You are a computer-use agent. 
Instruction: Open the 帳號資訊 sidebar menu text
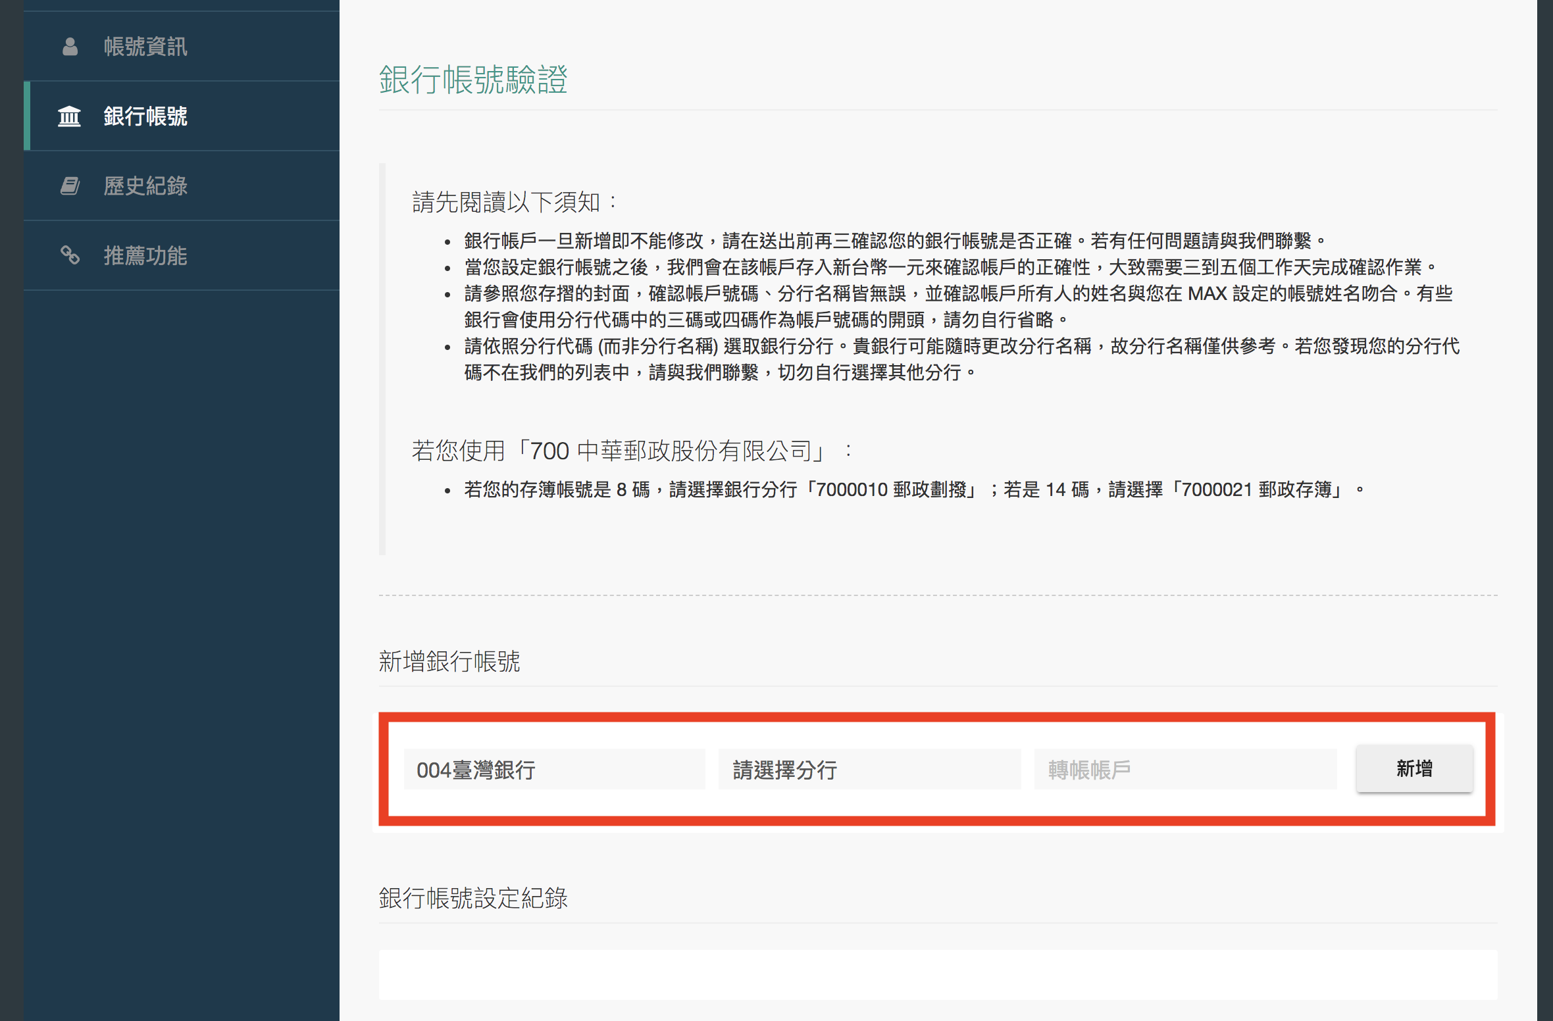coord(145,47)
